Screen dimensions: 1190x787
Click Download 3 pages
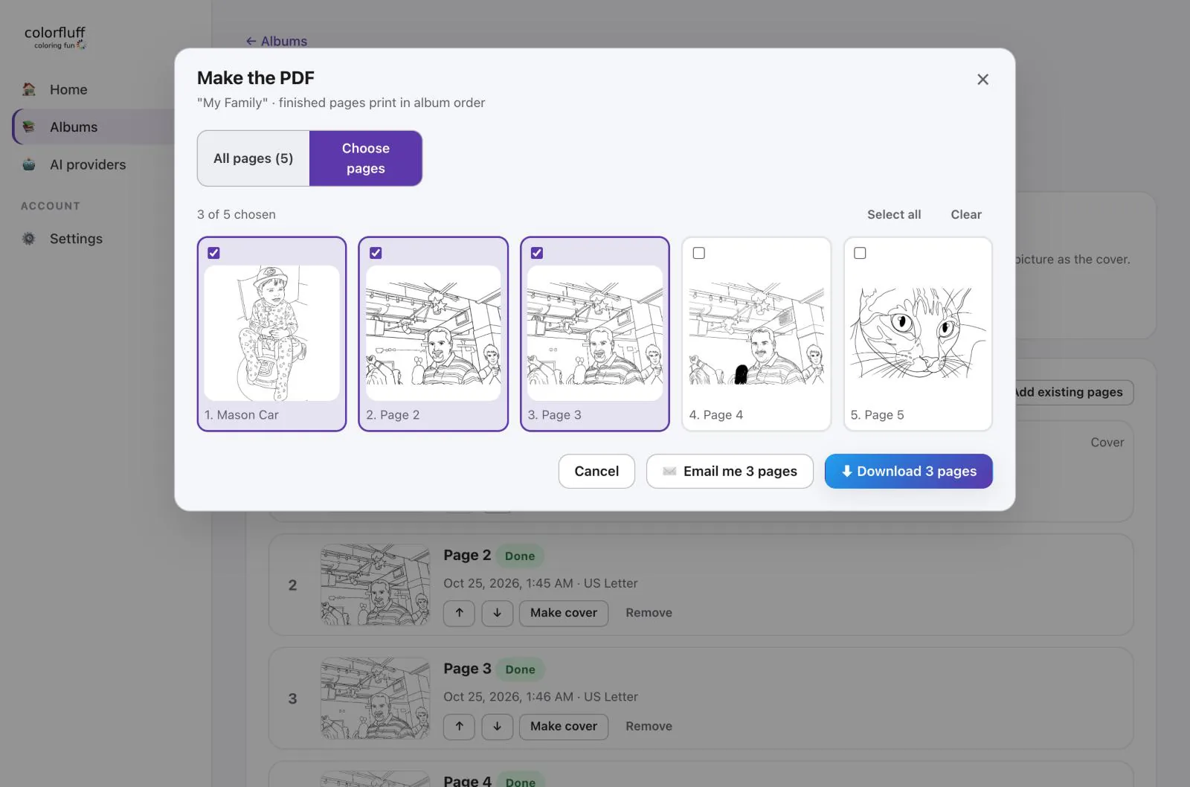point(909,472)
